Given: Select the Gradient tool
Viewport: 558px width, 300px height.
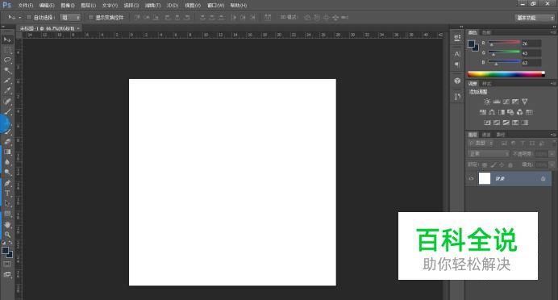Looking at the screenshot, I should pos(7,152).
